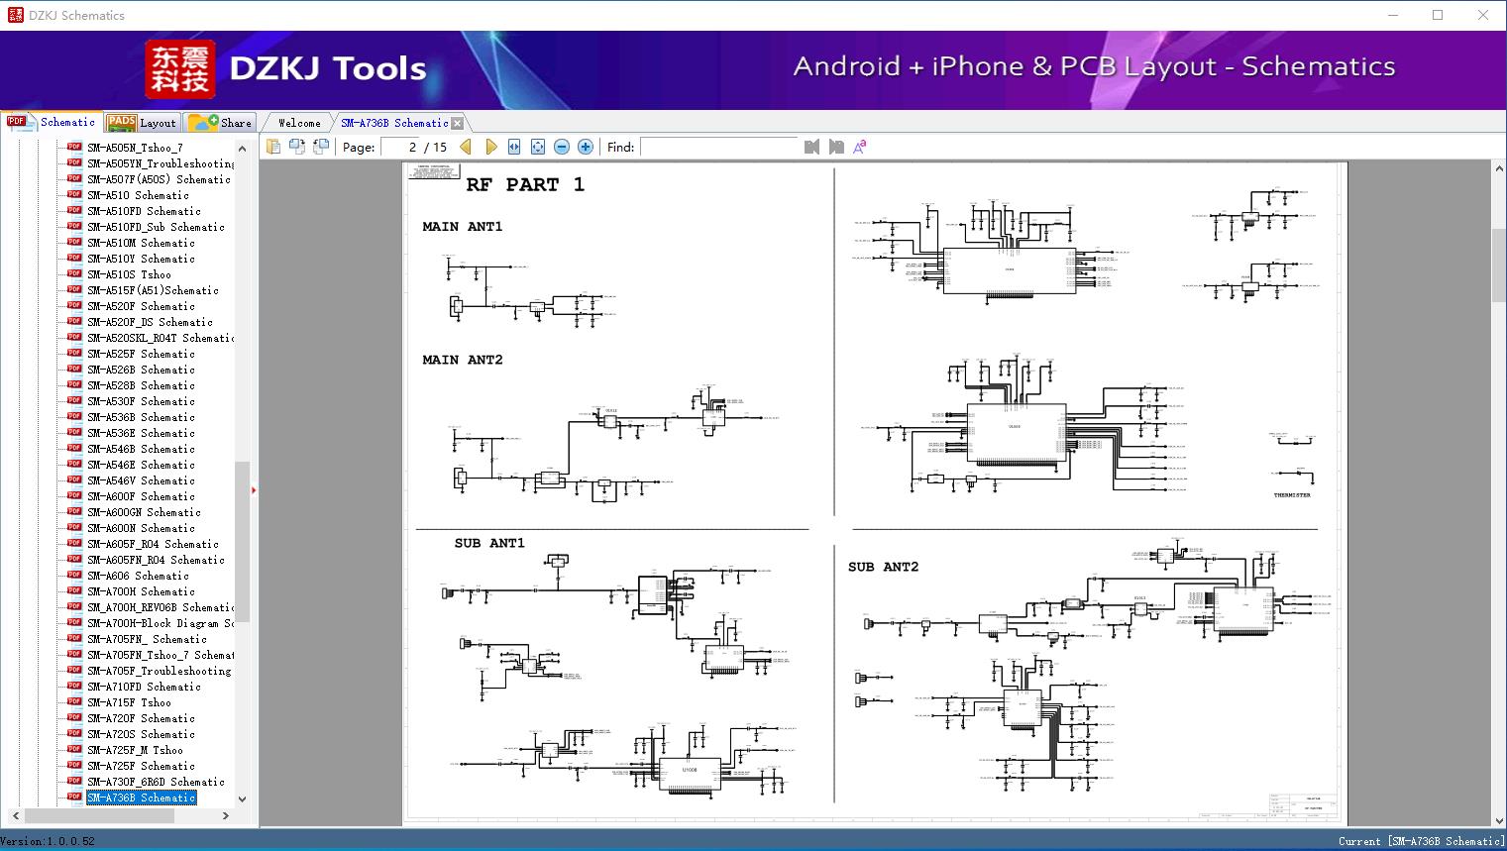
Task: Click the PDF icon beside SM-A606 Schematic
Action: pos(74,576)
